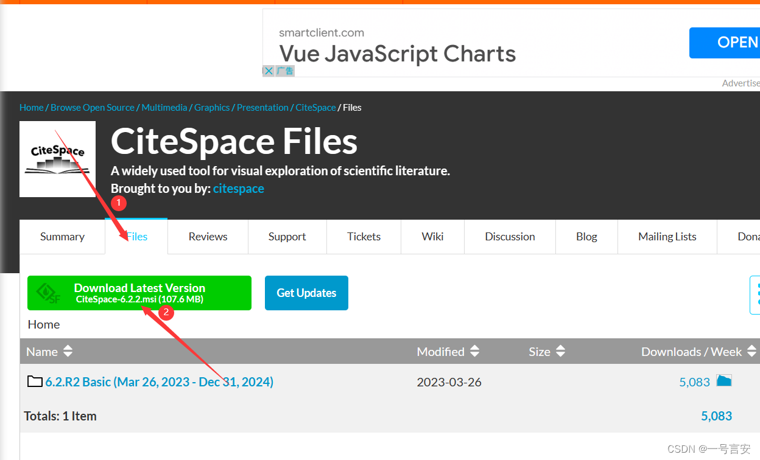Click the total 5,083 downloads value
The image size is (760, 460).
[x=717, y=416]
